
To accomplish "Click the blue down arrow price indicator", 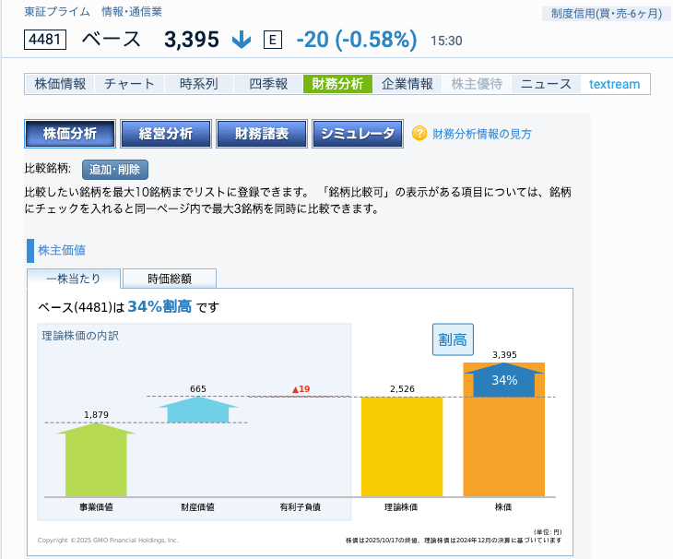I will coord(241,40).
